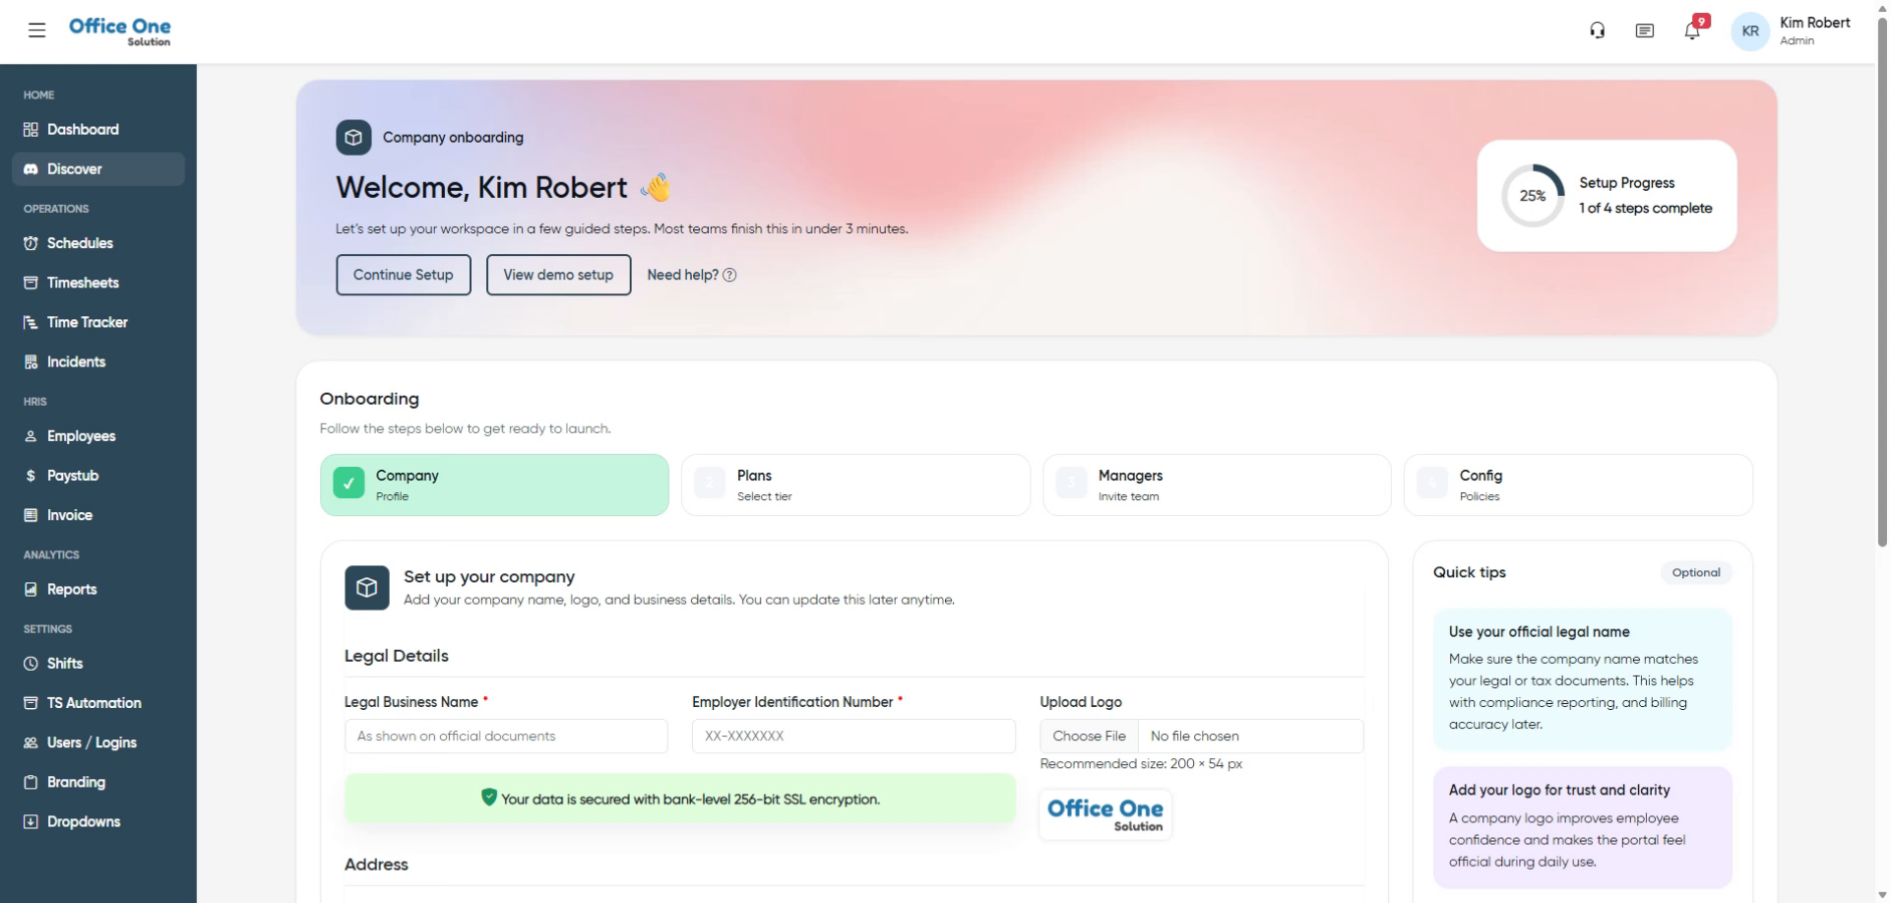Click the Need help question mark icon
Screen dimensions: 1890x903
click(x=729, y=276)
